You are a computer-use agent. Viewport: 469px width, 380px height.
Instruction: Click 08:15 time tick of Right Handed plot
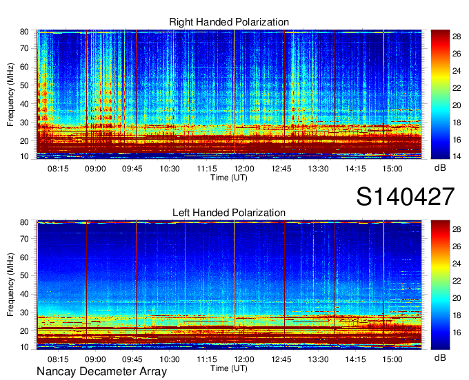coord(58,169)
